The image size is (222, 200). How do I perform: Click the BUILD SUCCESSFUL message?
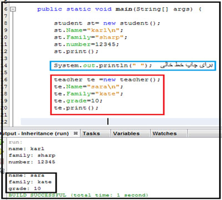[78, 195]
